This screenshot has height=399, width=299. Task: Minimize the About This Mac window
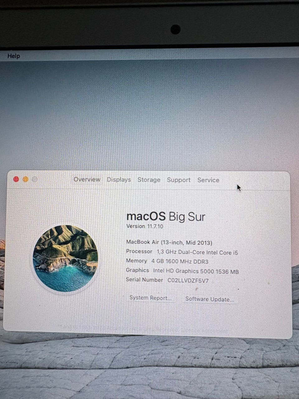tap(26, 179)
